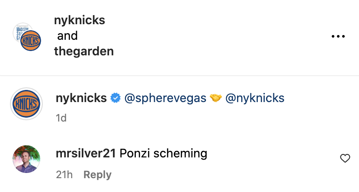Open mrsilver21's username link
The width and height of the screenshot is (359, 192).
(x=86, y=153)
